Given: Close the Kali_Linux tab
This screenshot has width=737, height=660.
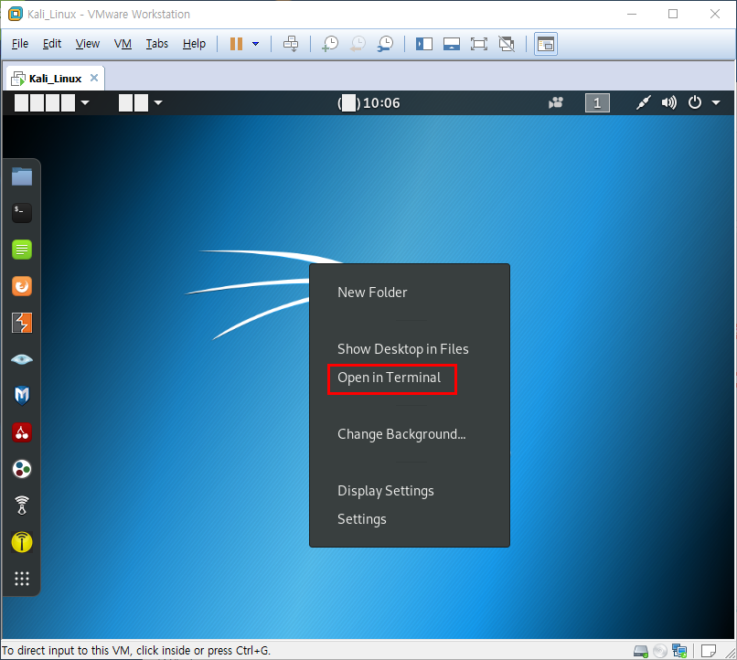Looking at the screenshot, I should coord(94,78).
